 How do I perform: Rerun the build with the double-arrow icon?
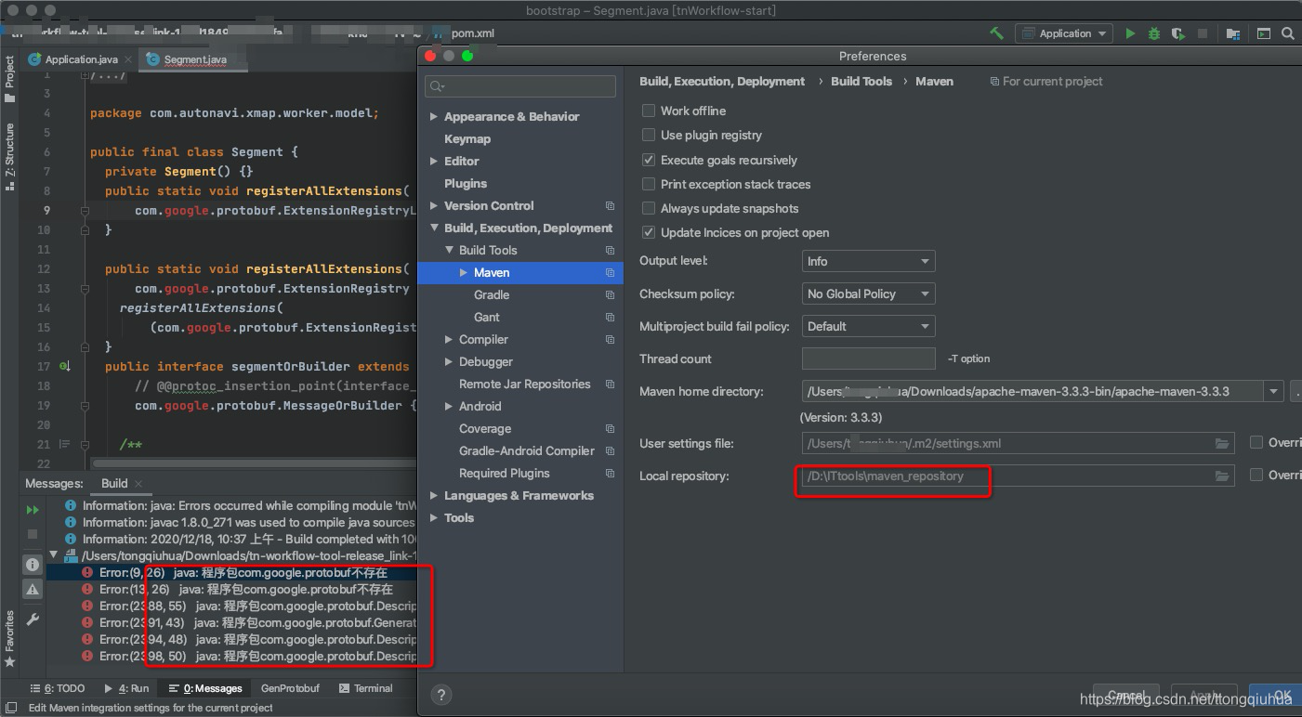(x=32, y=509)
